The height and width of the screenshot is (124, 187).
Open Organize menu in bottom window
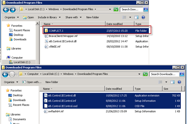(11, 82)
